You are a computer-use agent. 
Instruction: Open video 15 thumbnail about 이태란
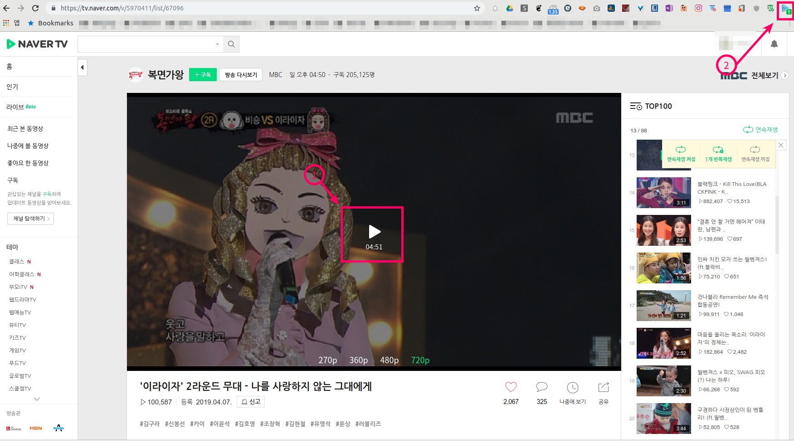pos(664,230)
